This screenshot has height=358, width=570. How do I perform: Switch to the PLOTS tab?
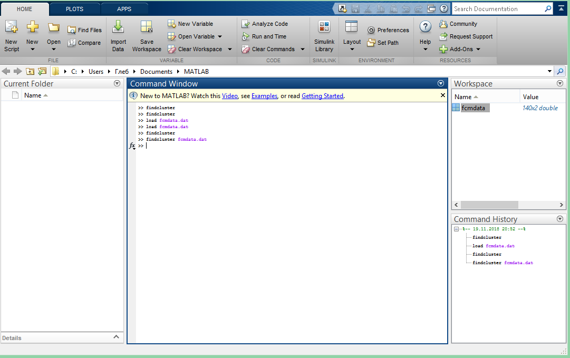click(74, 9)
